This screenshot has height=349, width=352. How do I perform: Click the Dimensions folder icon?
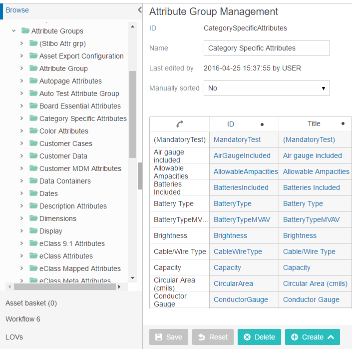33,218
